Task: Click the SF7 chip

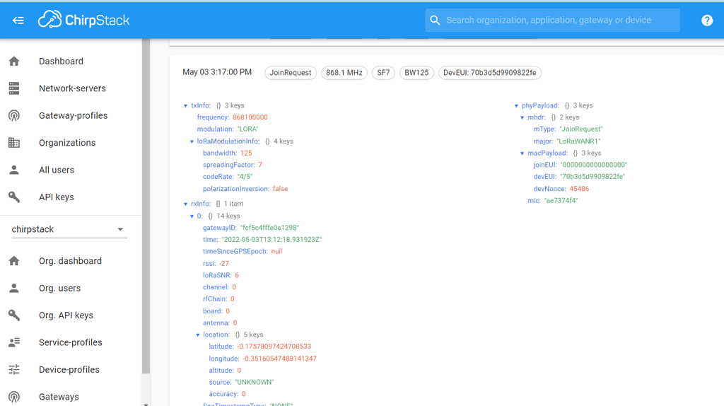Action: point(383,73)
